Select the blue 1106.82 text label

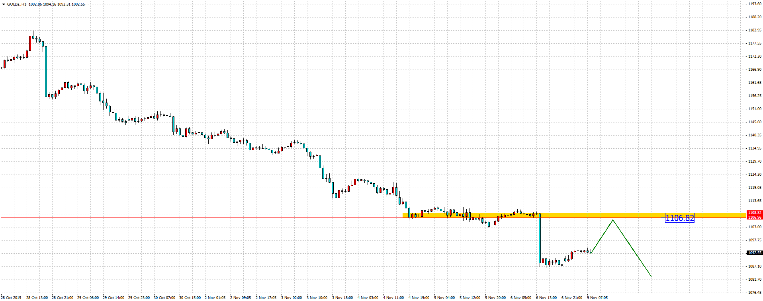679,218
